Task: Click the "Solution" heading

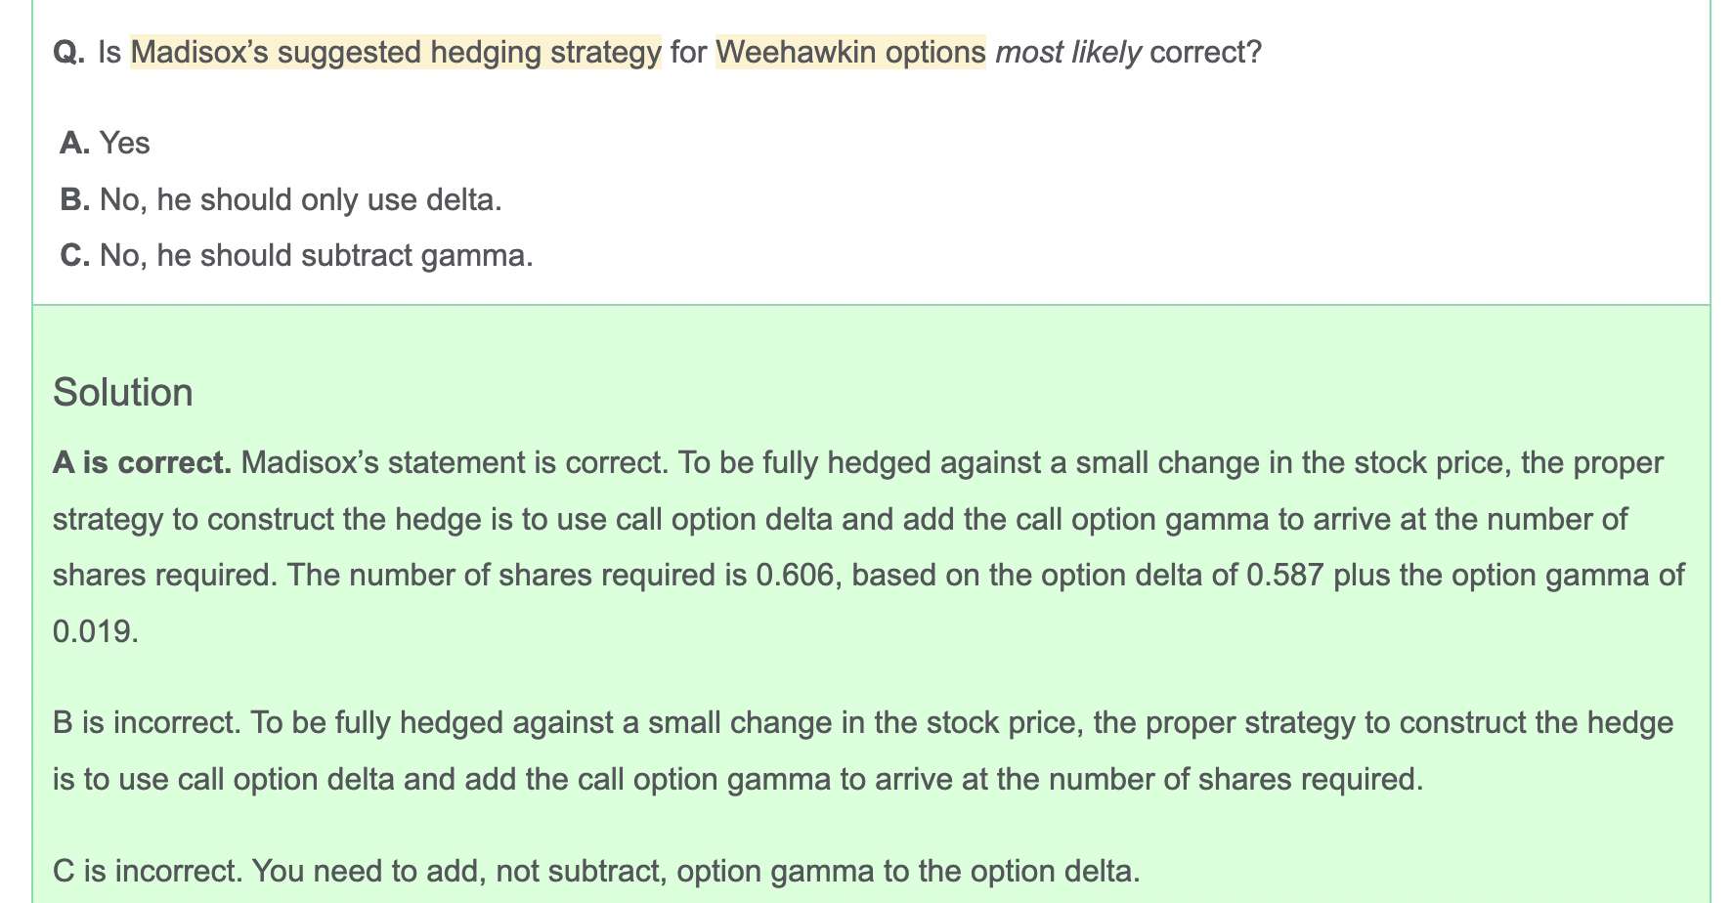Action: (x=123, y=393)
